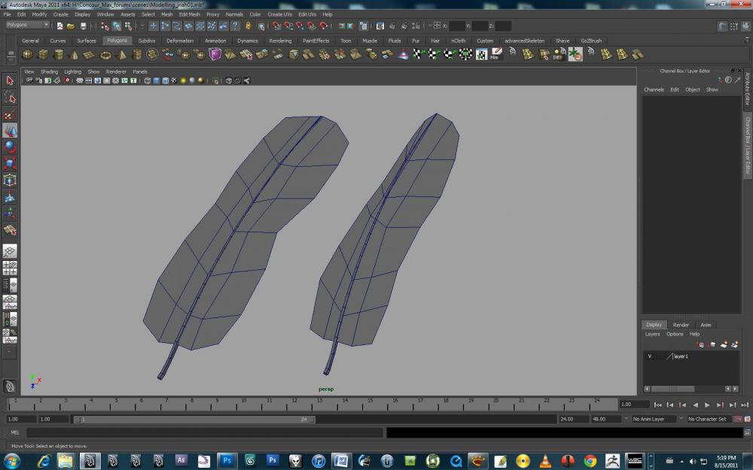
Task: Click Options in the layer editor
Action: 675,334
